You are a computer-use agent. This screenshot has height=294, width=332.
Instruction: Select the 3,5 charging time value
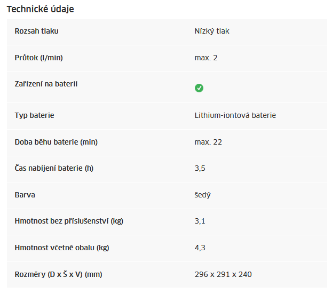200,169
